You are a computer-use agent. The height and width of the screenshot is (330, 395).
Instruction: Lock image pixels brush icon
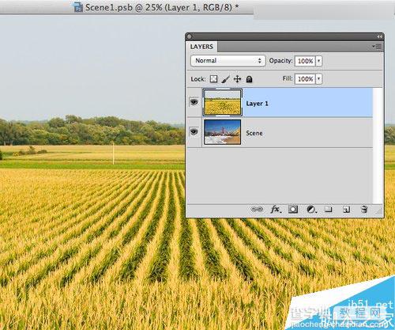pyautogui.click(x=225, y=79)
